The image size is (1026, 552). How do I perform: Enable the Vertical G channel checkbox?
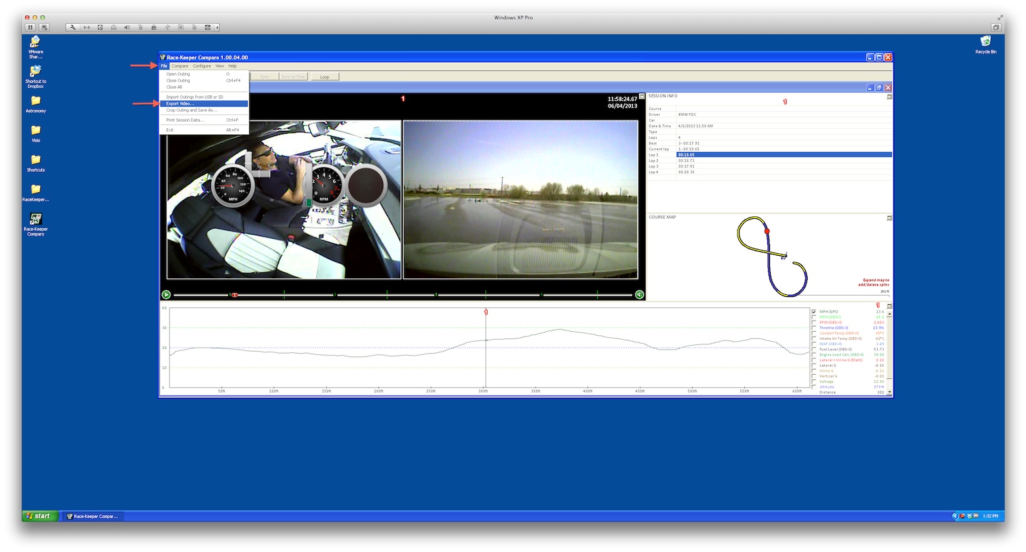(x=814, y=376)
